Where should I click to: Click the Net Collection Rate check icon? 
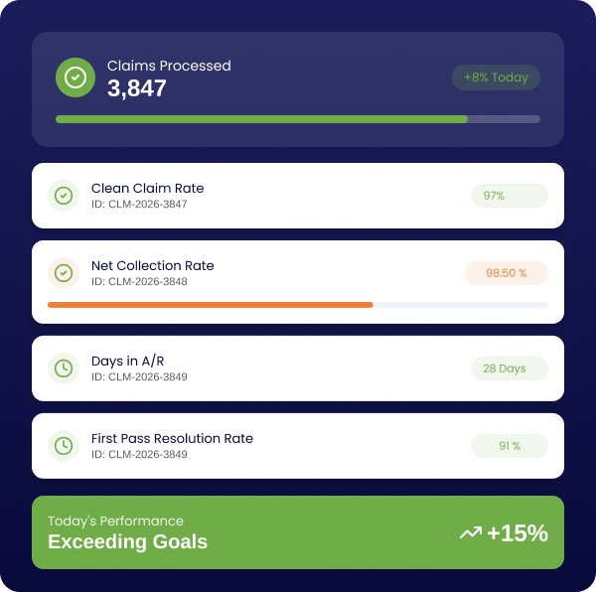(64, 272)
